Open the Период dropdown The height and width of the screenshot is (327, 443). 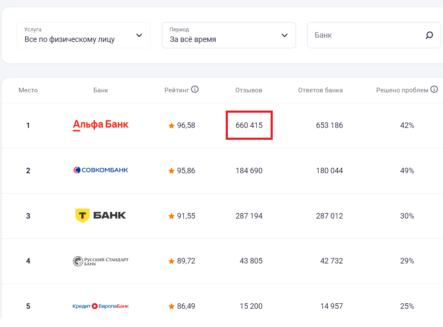[229, 35]
